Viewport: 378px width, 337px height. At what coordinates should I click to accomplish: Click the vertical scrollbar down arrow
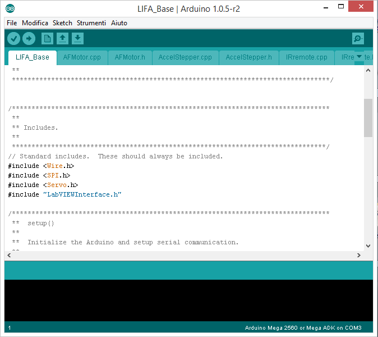tap(368, 246)
